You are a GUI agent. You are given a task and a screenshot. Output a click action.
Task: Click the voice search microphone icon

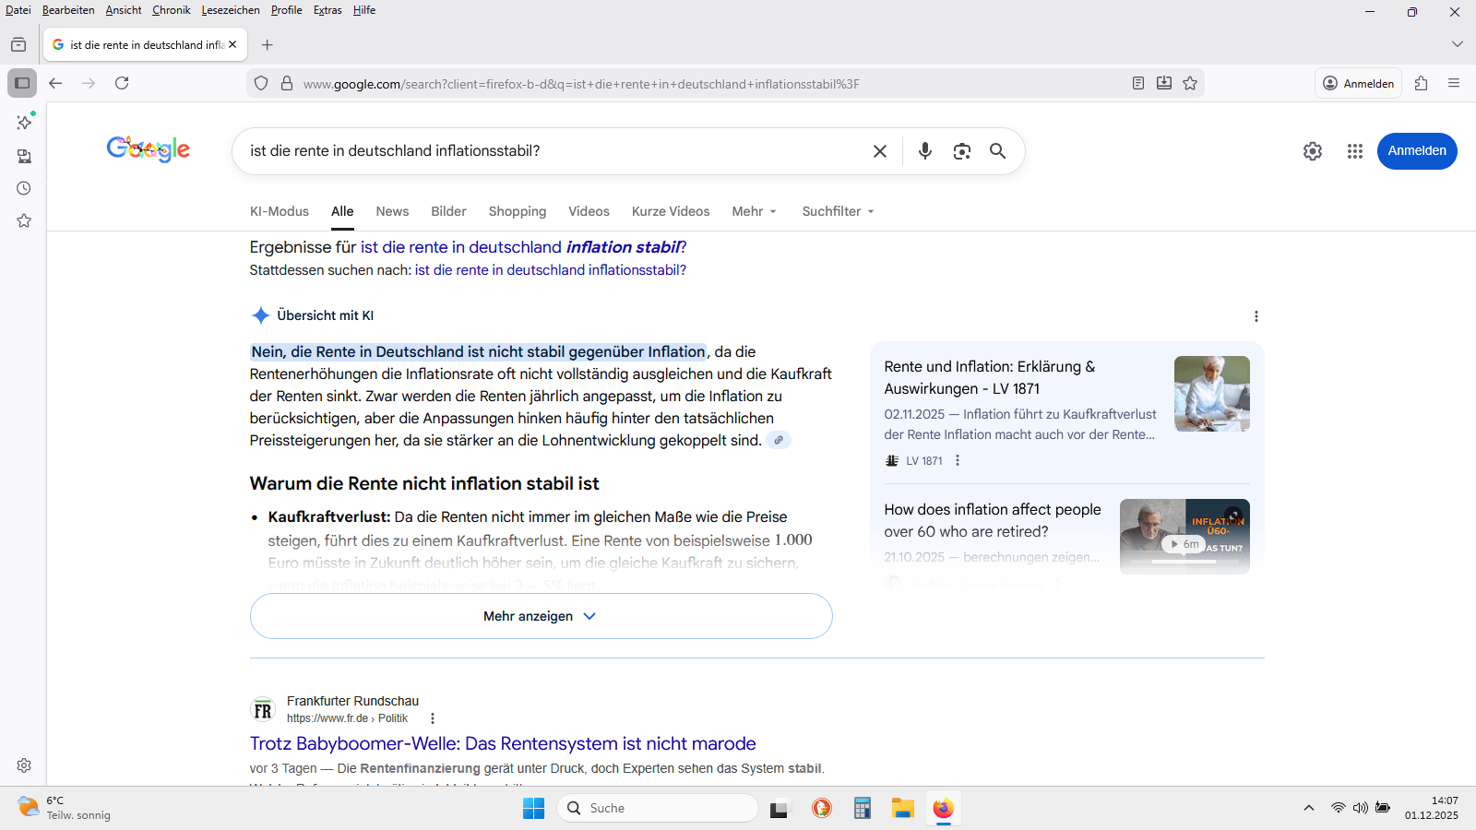(924, 151)
